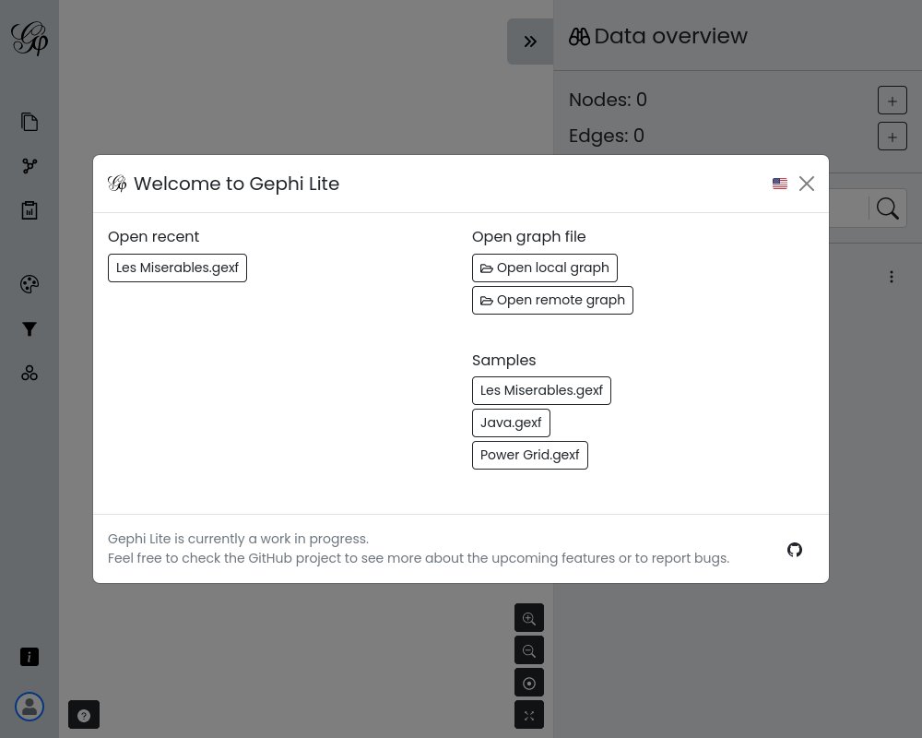
Task: Close the Welcome dialog
Action: tap(807, 184)
